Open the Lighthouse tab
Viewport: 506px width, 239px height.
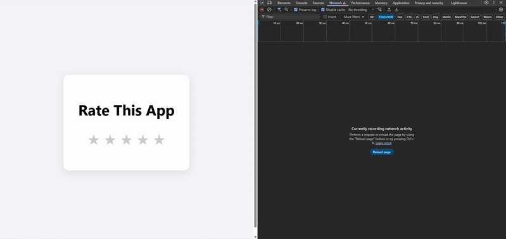tap(459, 3)
